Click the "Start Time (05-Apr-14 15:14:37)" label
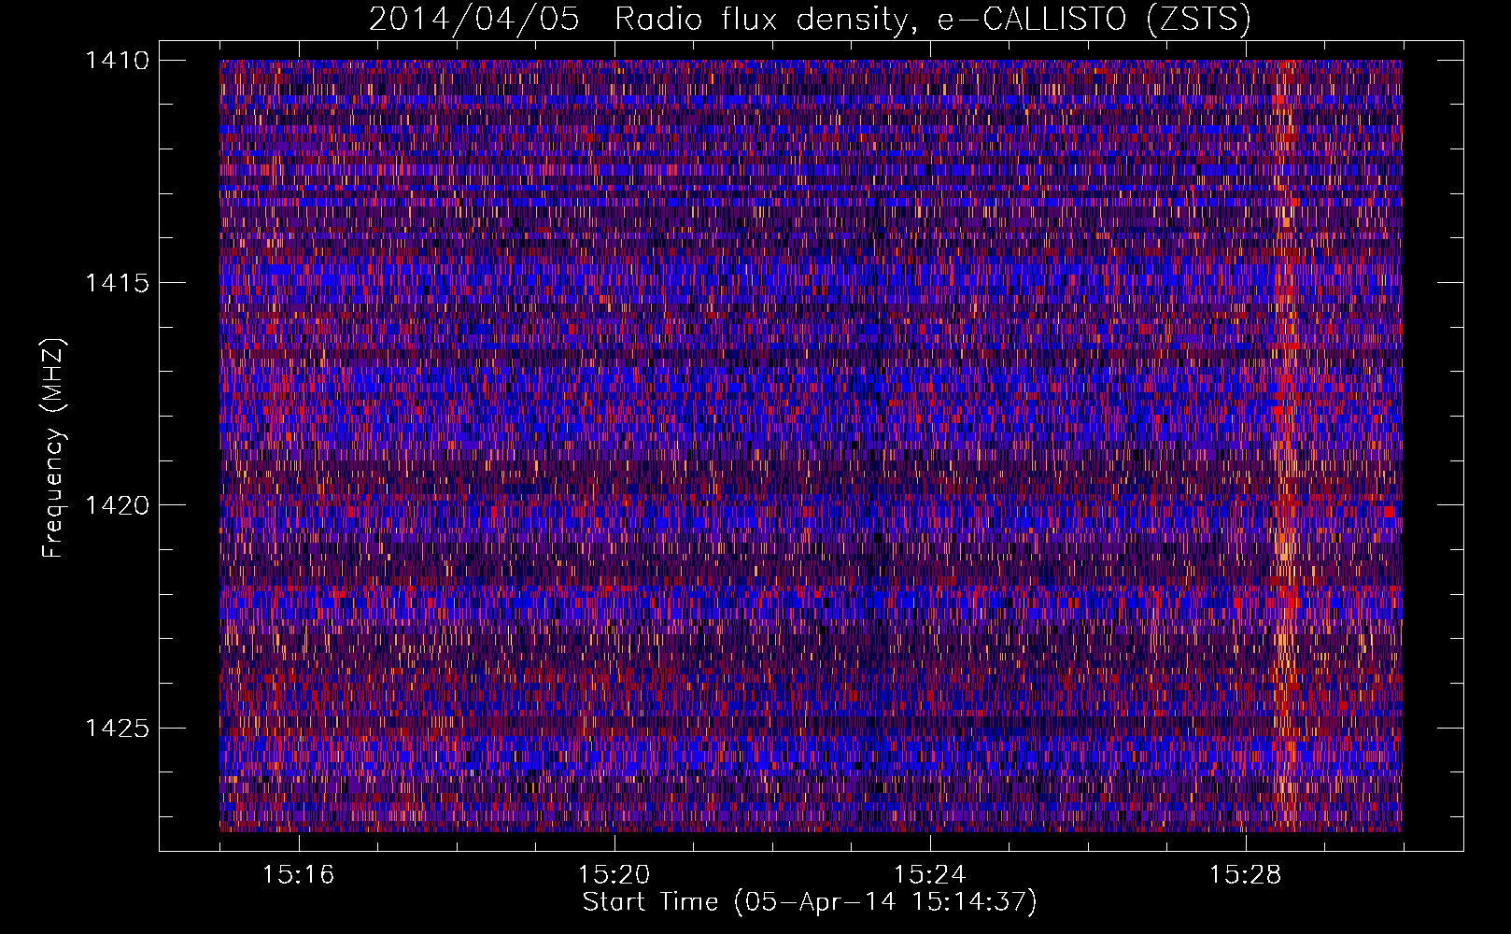The image size is (1511, 934). (x=810, y=902)
